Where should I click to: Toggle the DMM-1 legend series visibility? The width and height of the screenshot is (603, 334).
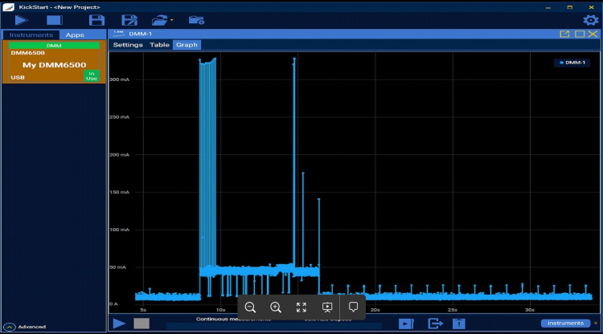(572, 63)
